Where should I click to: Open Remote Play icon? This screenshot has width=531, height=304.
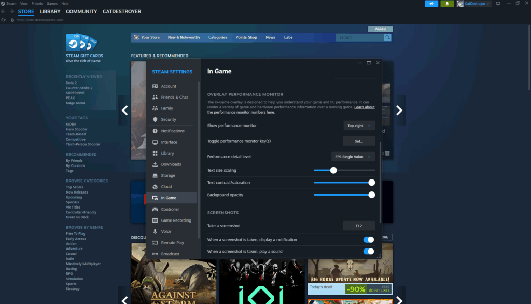[155, 243]
